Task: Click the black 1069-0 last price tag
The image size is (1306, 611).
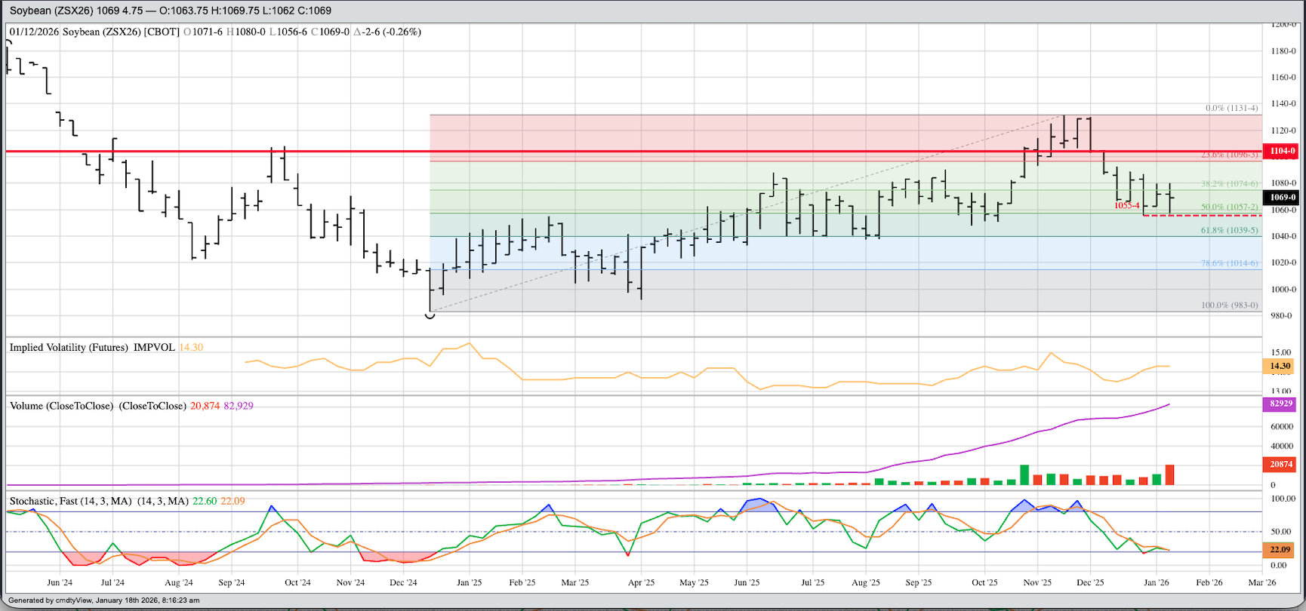Action: (1281, 198)
